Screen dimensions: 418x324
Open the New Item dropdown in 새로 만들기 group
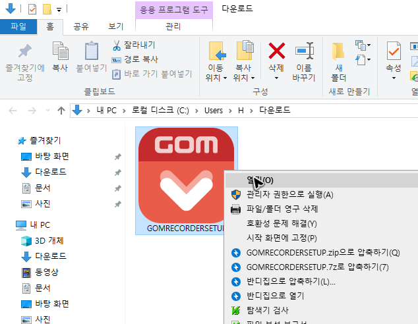[363, 45]
